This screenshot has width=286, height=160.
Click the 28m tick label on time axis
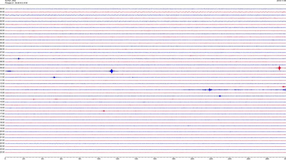268,159
